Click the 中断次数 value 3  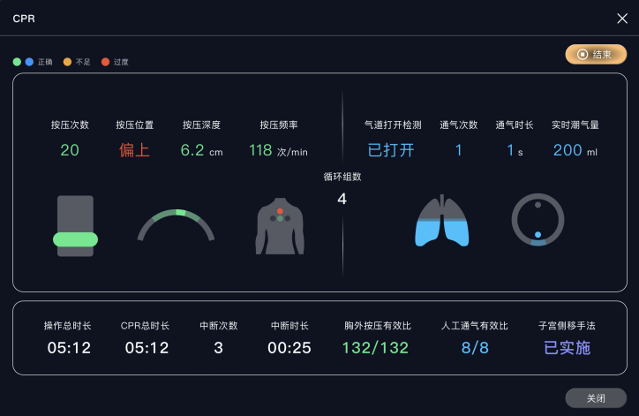218,348
